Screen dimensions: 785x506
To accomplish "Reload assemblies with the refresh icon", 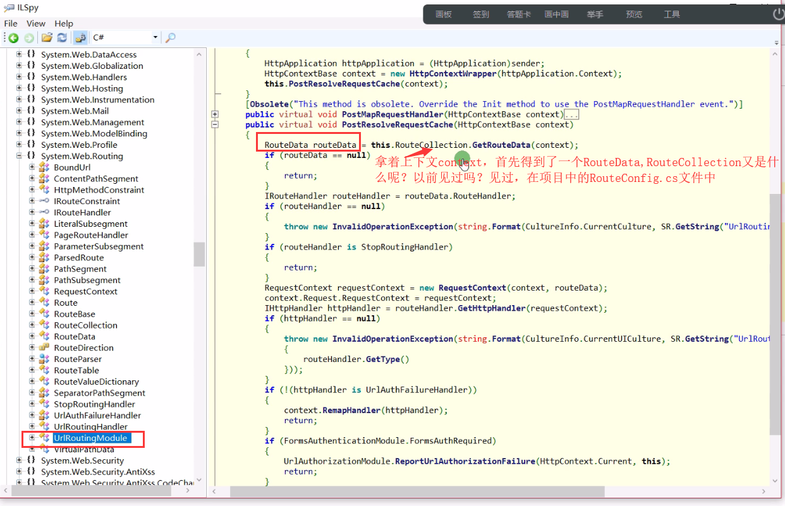I will click(x=62, y=38).
